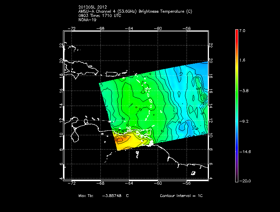Image resolution: width=280 pixels, height=212 pixels.
Task: Click the orange warm spot in the swath
Action: [x=123, y=140]
